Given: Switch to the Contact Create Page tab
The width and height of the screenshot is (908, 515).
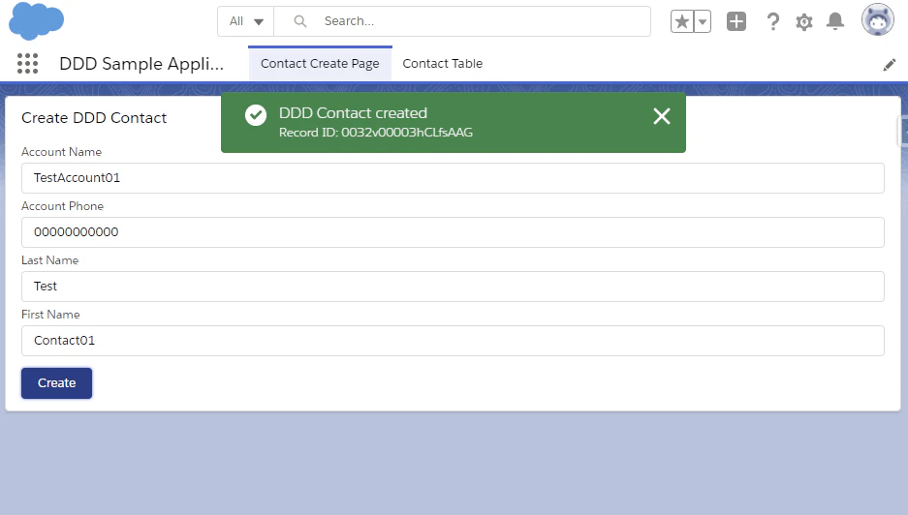Looking at the screenshot, I should coord(320,64).
